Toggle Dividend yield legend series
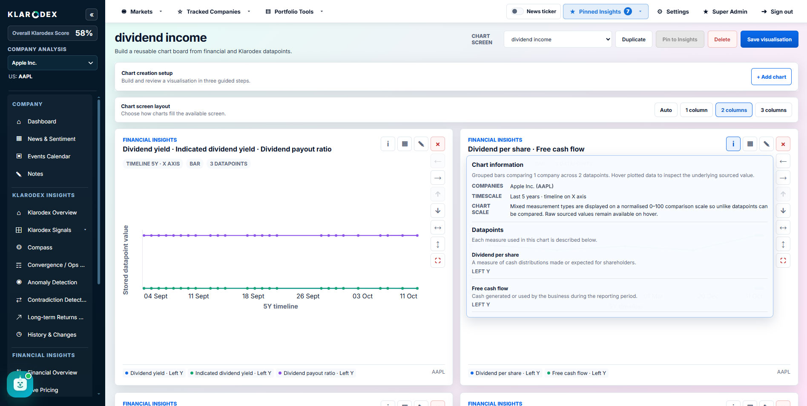807x406 pixels. 154,373
